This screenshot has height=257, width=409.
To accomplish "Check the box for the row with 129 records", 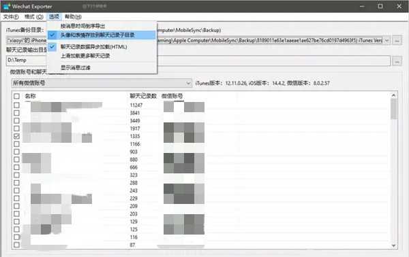I will [16, 222].
